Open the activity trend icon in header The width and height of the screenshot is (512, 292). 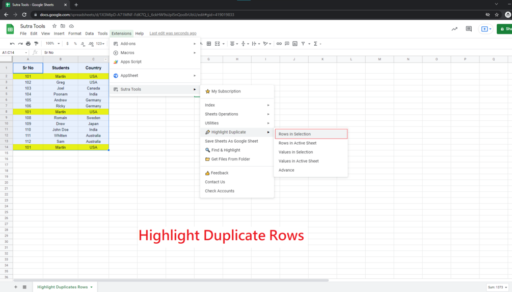(454, 29)
